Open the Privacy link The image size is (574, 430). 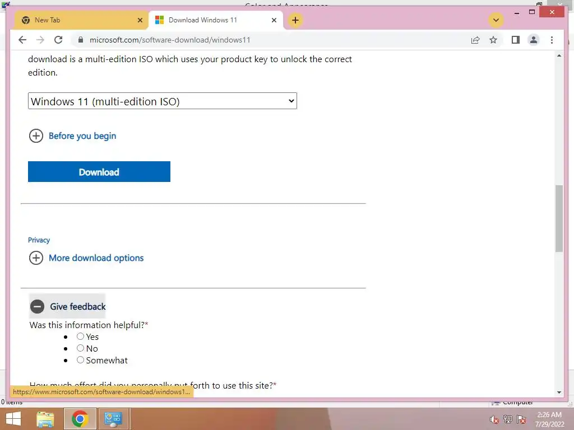click(x=39, y=240)
